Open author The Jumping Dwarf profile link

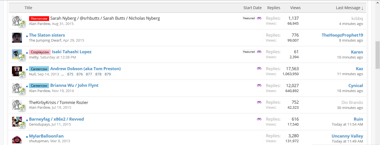(x=45, y=40)
